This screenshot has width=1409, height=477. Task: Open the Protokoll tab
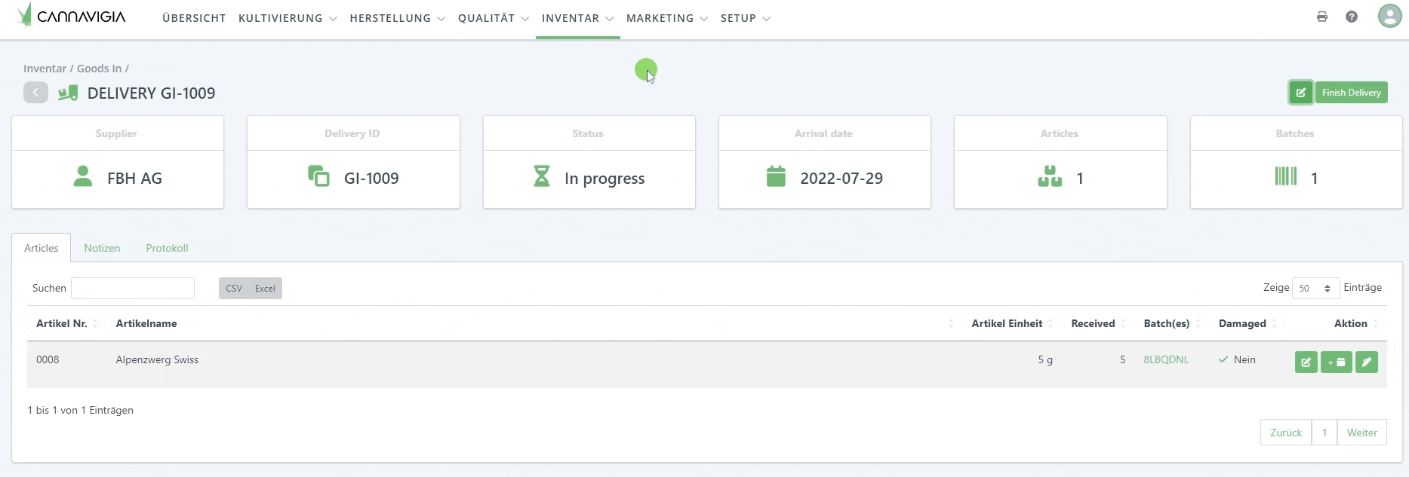pyautogui.click(x=167, y=248)
